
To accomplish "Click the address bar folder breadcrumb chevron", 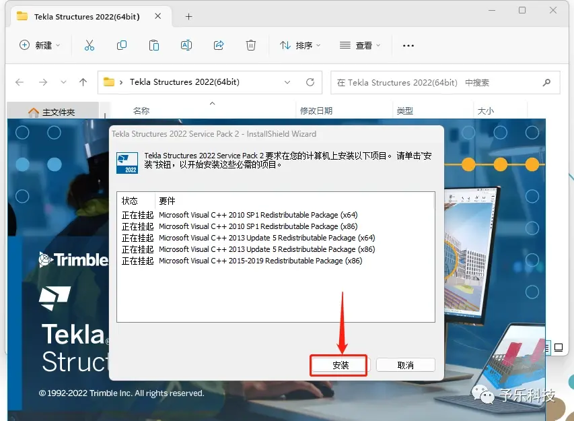I will 121,82.
